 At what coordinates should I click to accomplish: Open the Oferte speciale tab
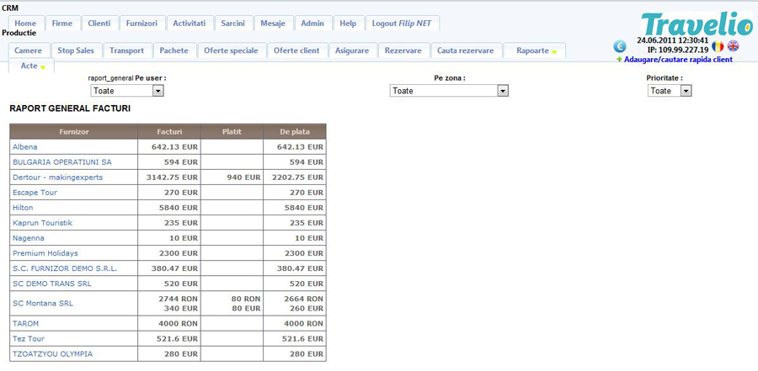click(232, 50)
